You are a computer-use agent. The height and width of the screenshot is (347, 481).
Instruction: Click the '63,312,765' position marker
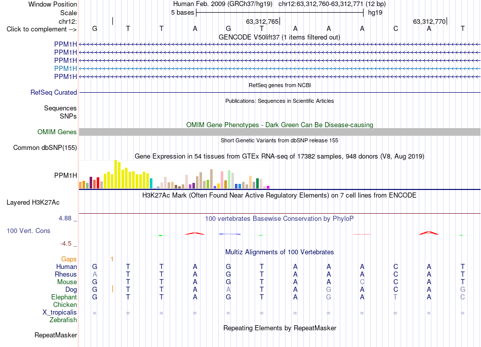(x=262, y=21)
